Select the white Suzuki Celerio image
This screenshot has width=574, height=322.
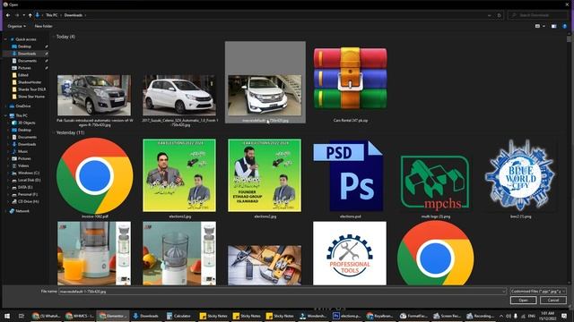(x=179, y=96)
